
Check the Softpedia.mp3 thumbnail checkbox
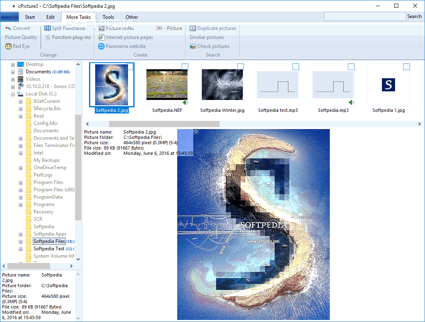[351, 66]
